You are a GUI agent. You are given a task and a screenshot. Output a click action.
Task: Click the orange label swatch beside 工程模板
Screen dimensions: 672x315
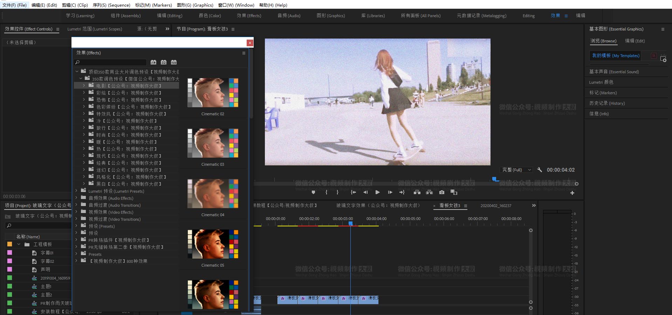tap(9, 244)
